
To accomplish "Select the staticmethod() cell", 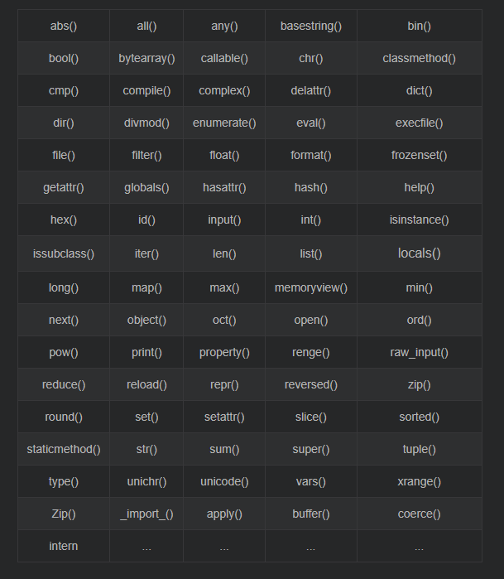I will point(64,449).
